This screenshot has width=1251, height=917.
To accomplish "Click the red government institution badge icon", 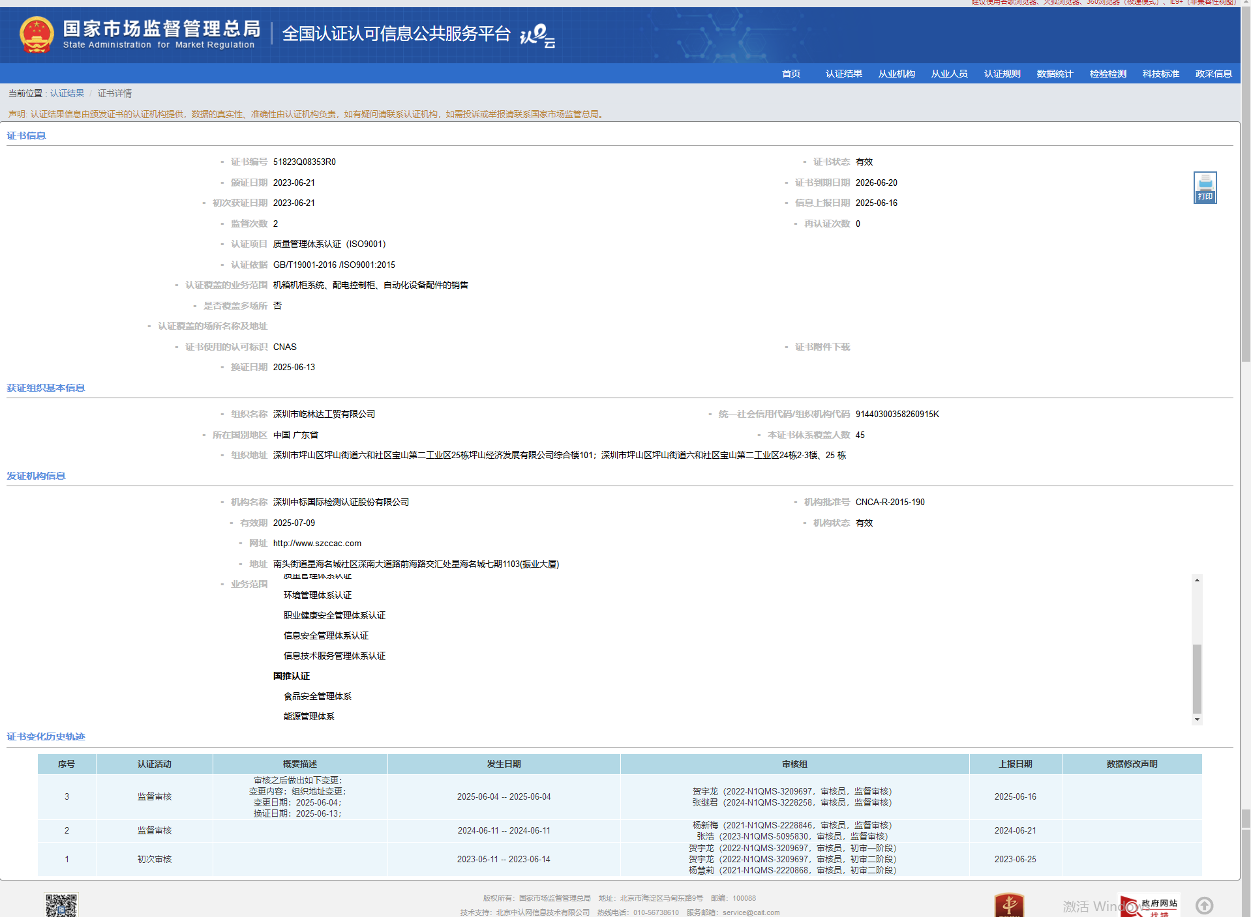I will tap(1008, 905).
